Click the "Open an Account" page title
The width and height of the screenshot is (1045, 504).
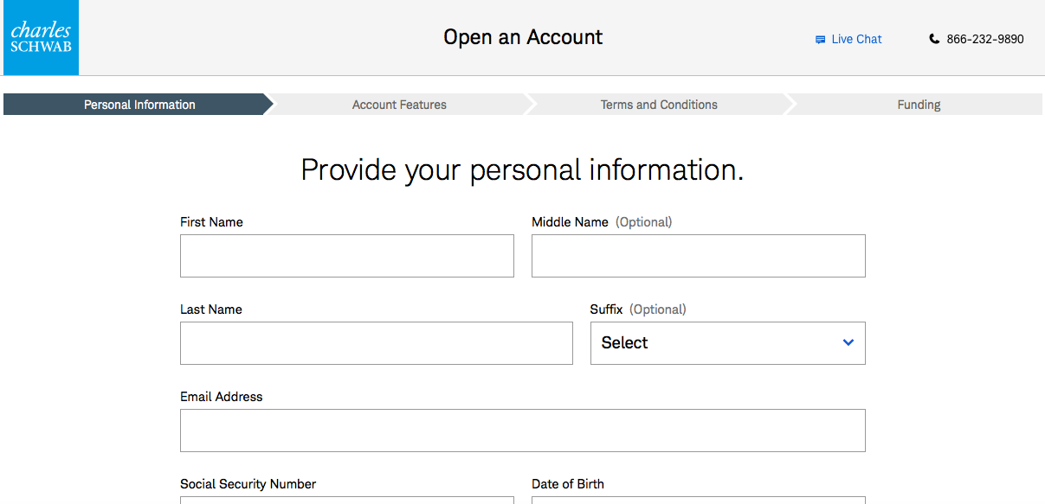coord(523,37)
